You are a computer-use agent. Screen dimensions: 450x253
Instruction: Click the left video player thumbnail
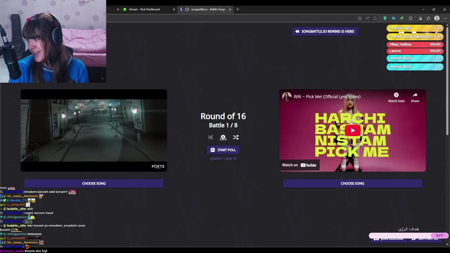click(94, 130)
